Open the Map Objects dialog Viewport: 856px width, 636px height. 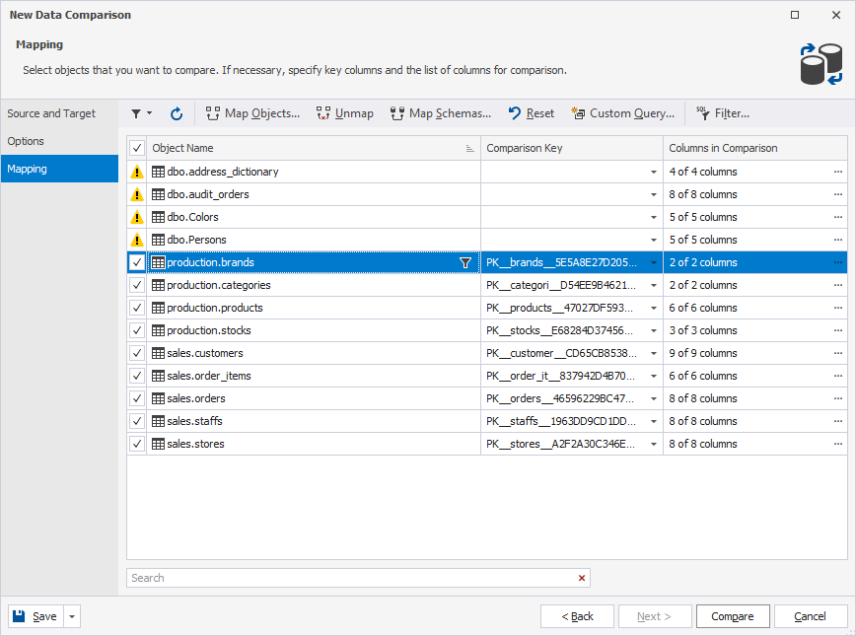pyautogui.click(x=252, y=113)
